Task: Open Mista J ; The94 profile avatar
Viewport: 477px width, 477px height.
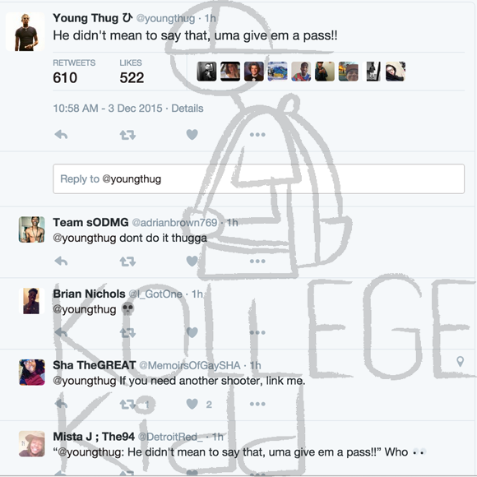Action: 31,443
